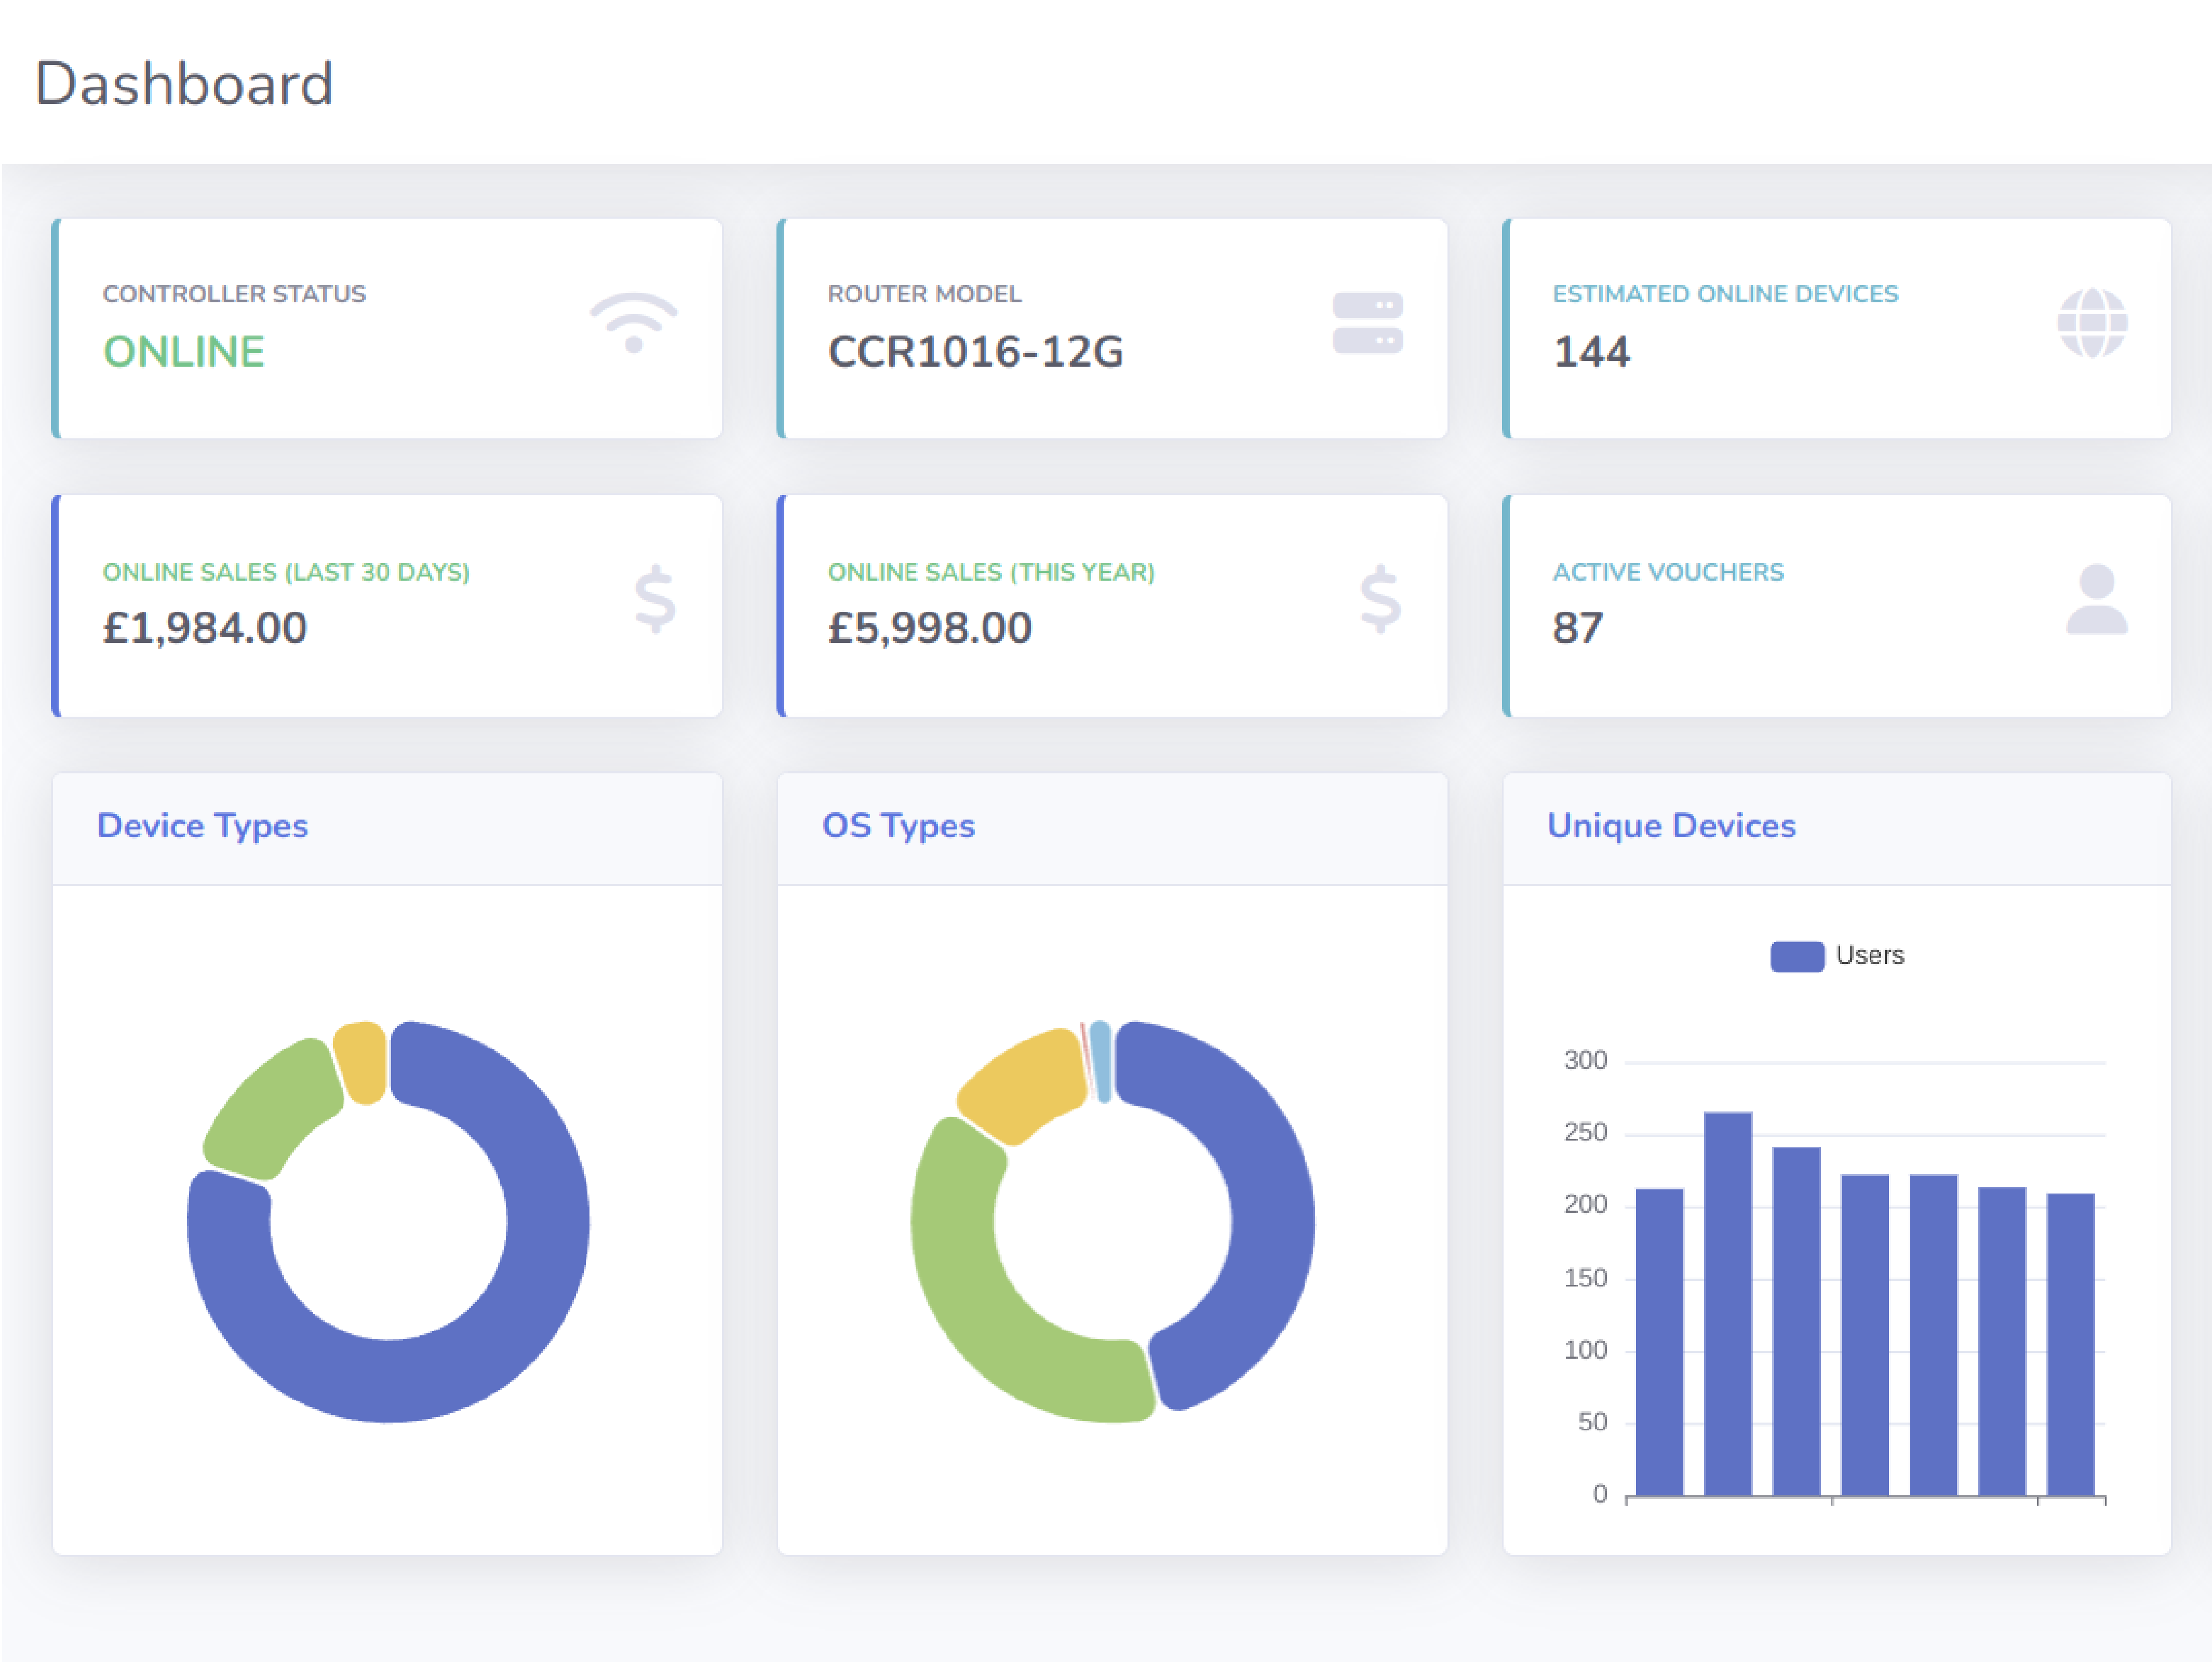Click the first bar in Unique Devices chart

point(1659,1343)
